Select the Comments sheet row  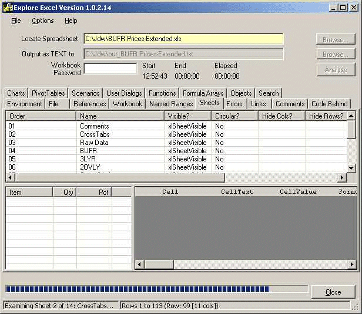click(176, 126)
